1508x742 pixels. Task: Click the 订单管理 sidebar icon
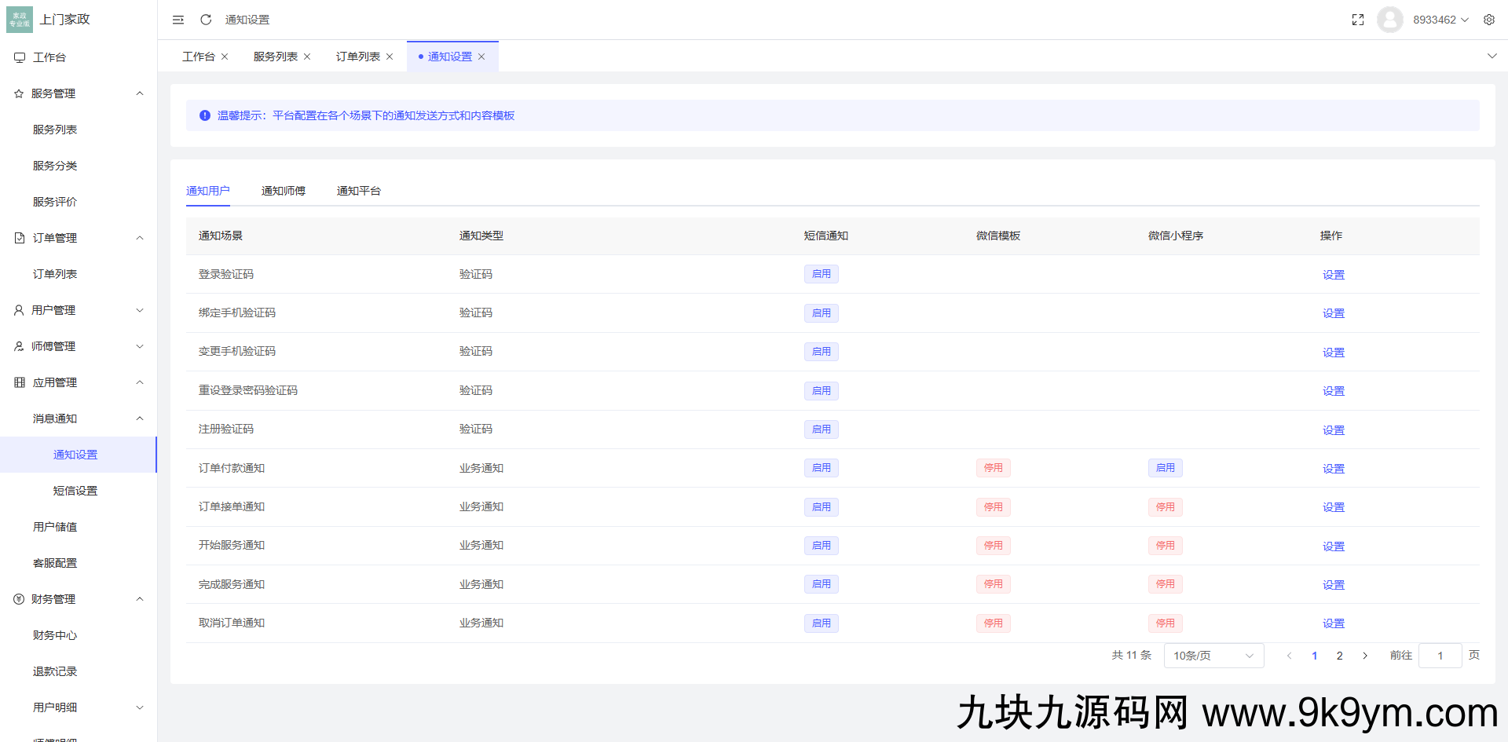coord(18,237)
